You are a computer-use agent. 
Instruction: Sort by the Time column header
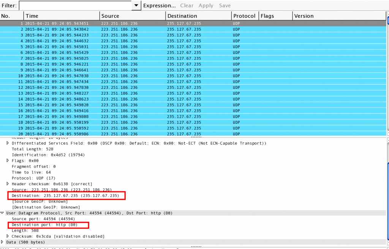(x=62, y=16)
